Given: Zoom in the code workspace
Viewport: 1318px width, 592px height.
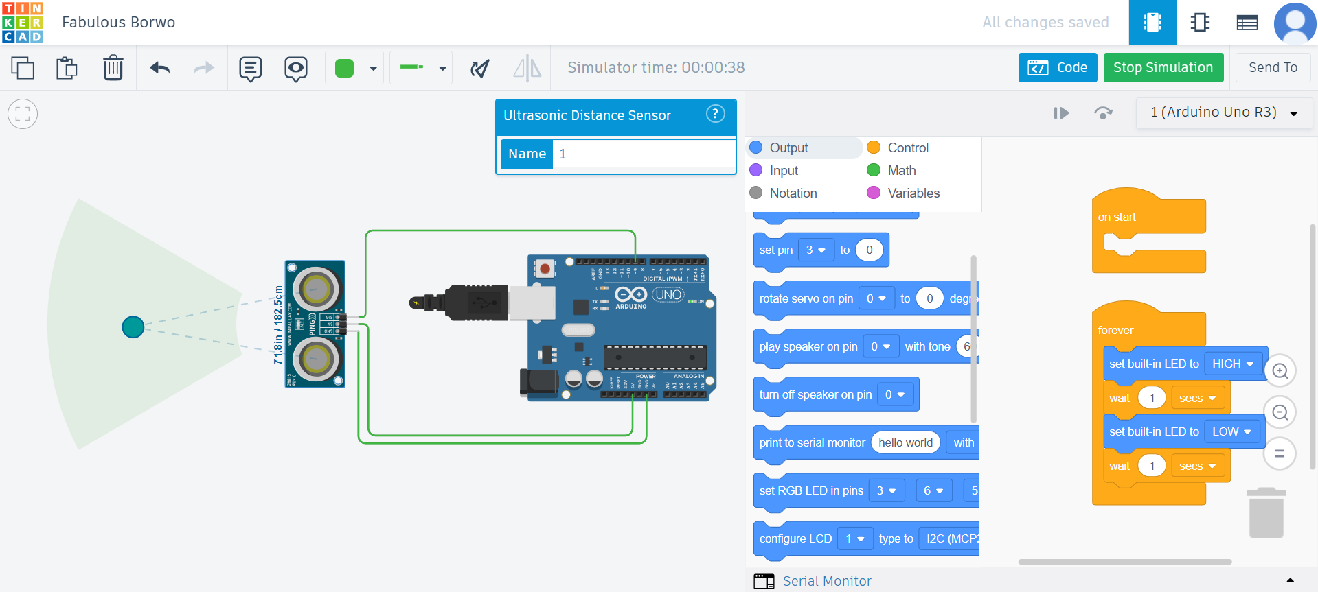Looking at the screenshot, I should point(1280,371).
